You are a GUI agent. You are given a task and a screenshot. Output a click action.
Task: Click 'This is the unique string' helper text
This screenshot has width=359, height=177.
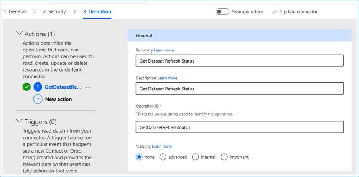pyautogui.click(x=184, y=114)
